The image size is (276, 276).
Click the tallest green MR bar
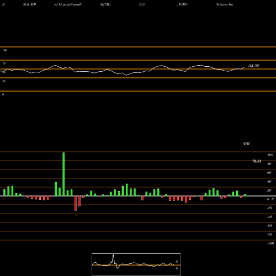coord(63,174)
